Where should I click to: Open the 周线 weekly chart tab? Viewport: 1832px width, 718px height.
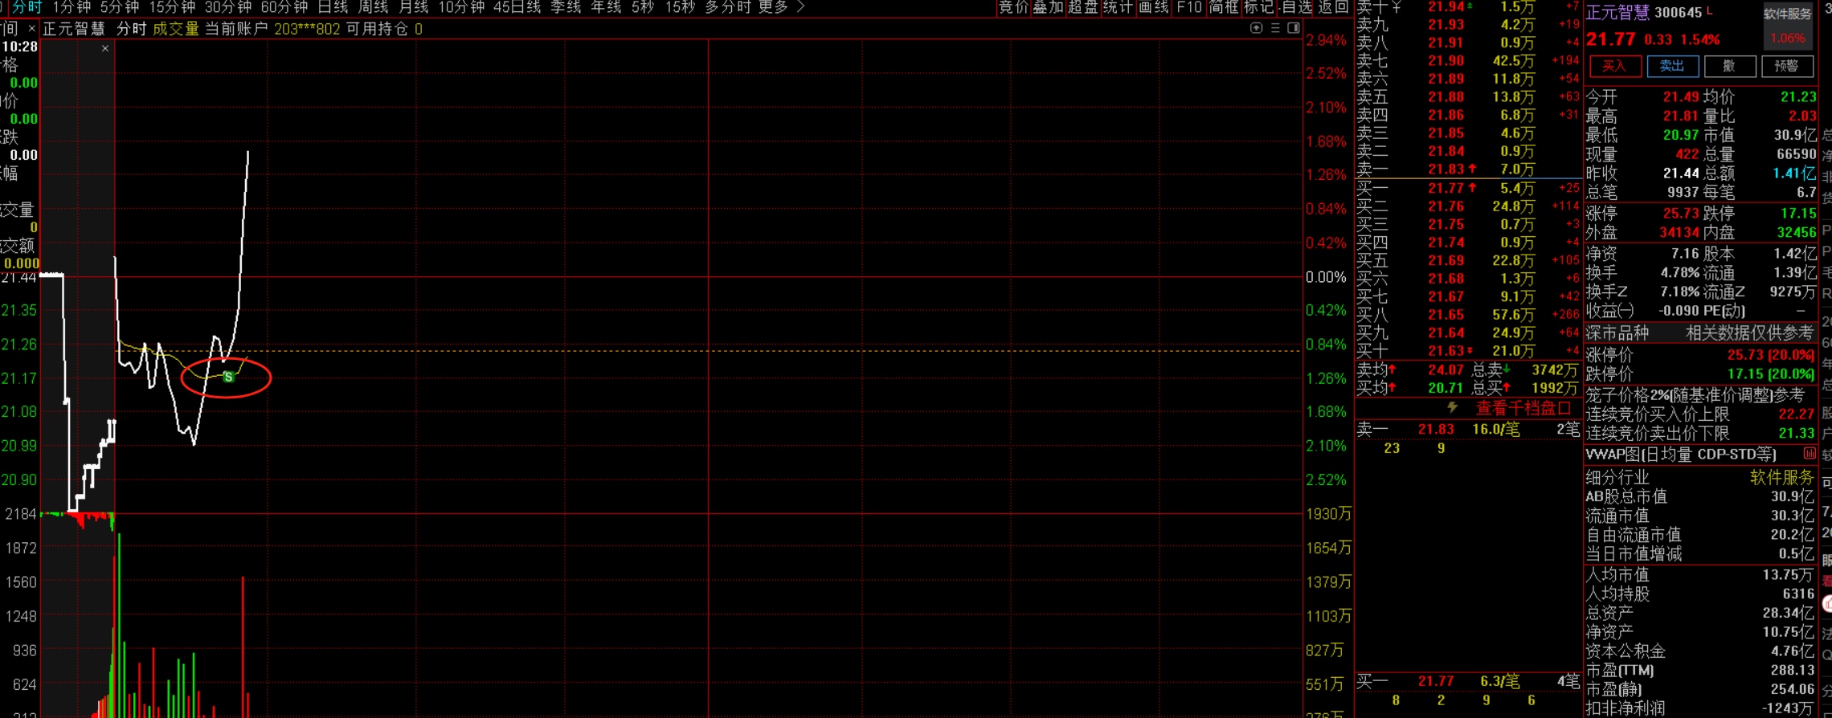click(x=373, y=7)
